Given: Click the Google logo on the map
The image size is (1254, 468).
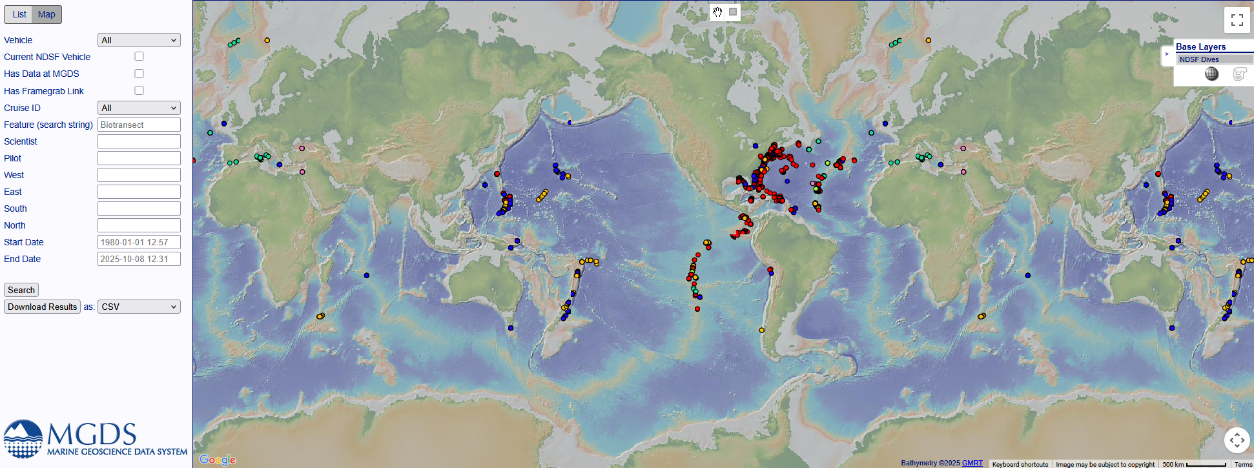Looking at the screenshot, I should 218,460.
